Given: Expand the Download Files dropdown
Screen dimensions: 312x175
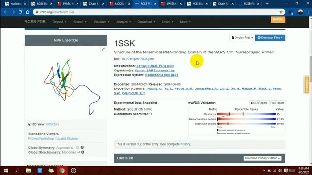Looking at the screenshot, I should pyautogui.click(x=270, y=38).
